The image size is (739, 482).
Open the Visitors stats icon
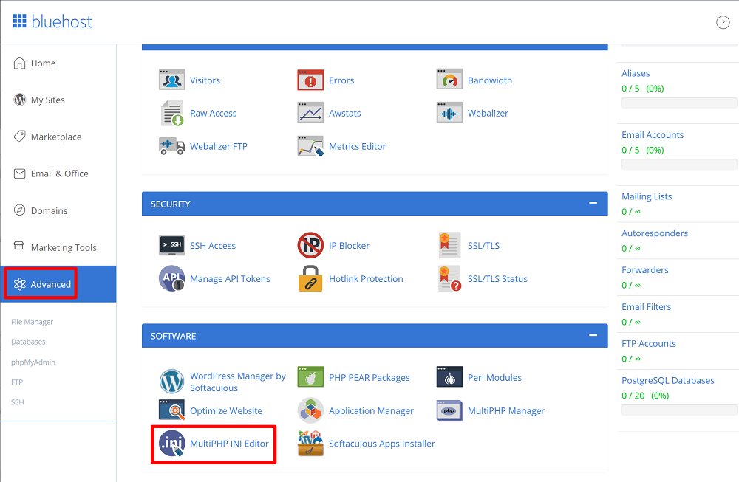(171, 80)
